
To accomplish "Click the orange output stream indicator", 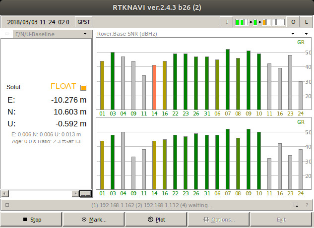I will [x=264, y=22].
